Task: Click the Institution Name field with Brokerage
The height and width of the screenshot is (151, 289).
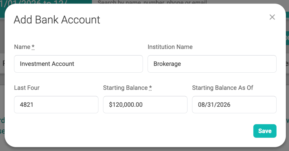Action: pyautogui.click(x=212, y=64)
